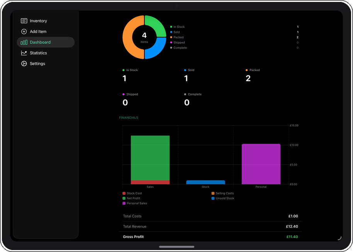Click the Dashboard bar chart icon
The image size is (353, 252).
(x=24, y=43)
